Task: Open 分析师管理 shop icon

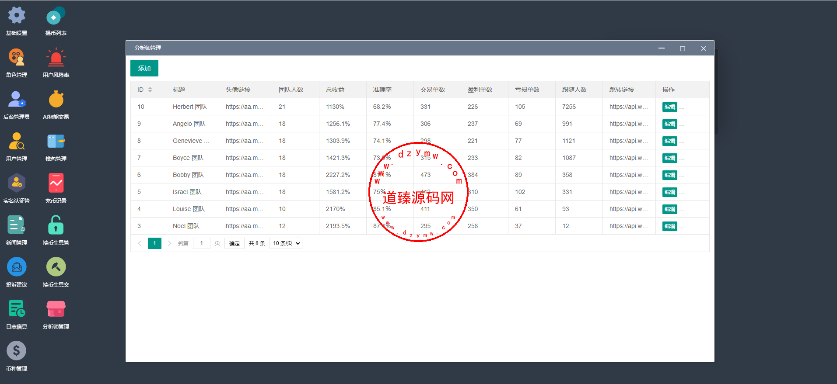Action: [56, 309]
